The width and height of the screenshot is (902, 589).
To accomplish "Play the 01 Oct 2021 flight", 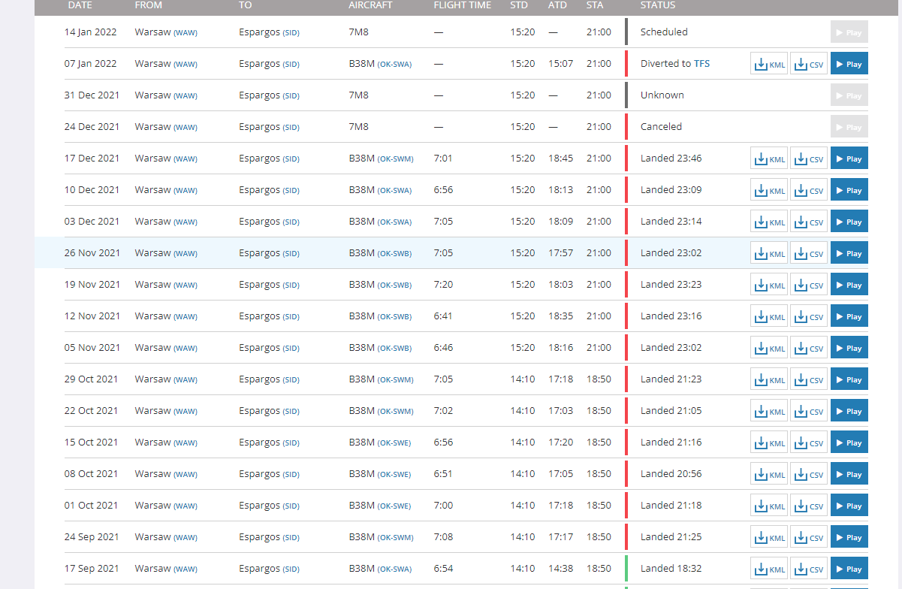I will click(849, 506).
